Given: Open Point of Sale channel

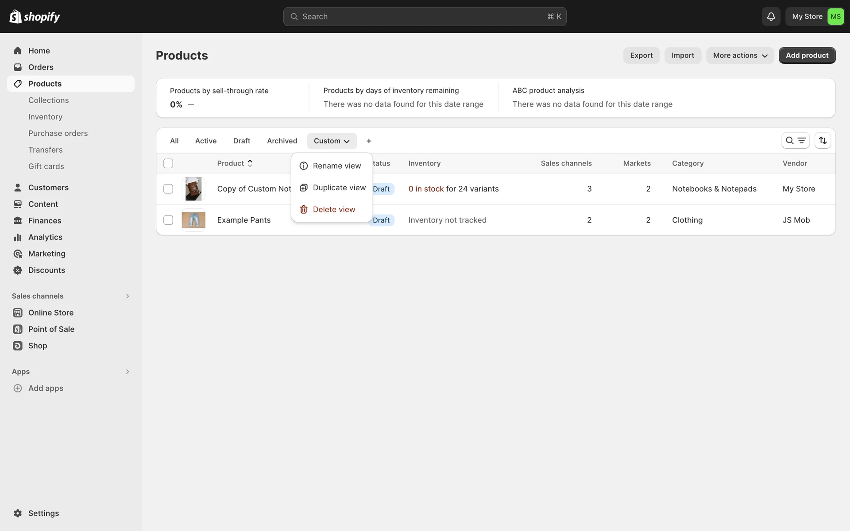Looking at the screenshot, I should coord(51,329).
